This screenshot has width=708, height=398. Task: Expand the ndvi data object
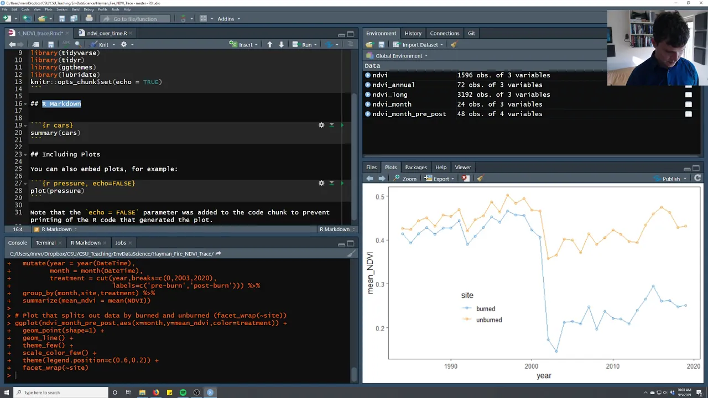coord(368,75)
